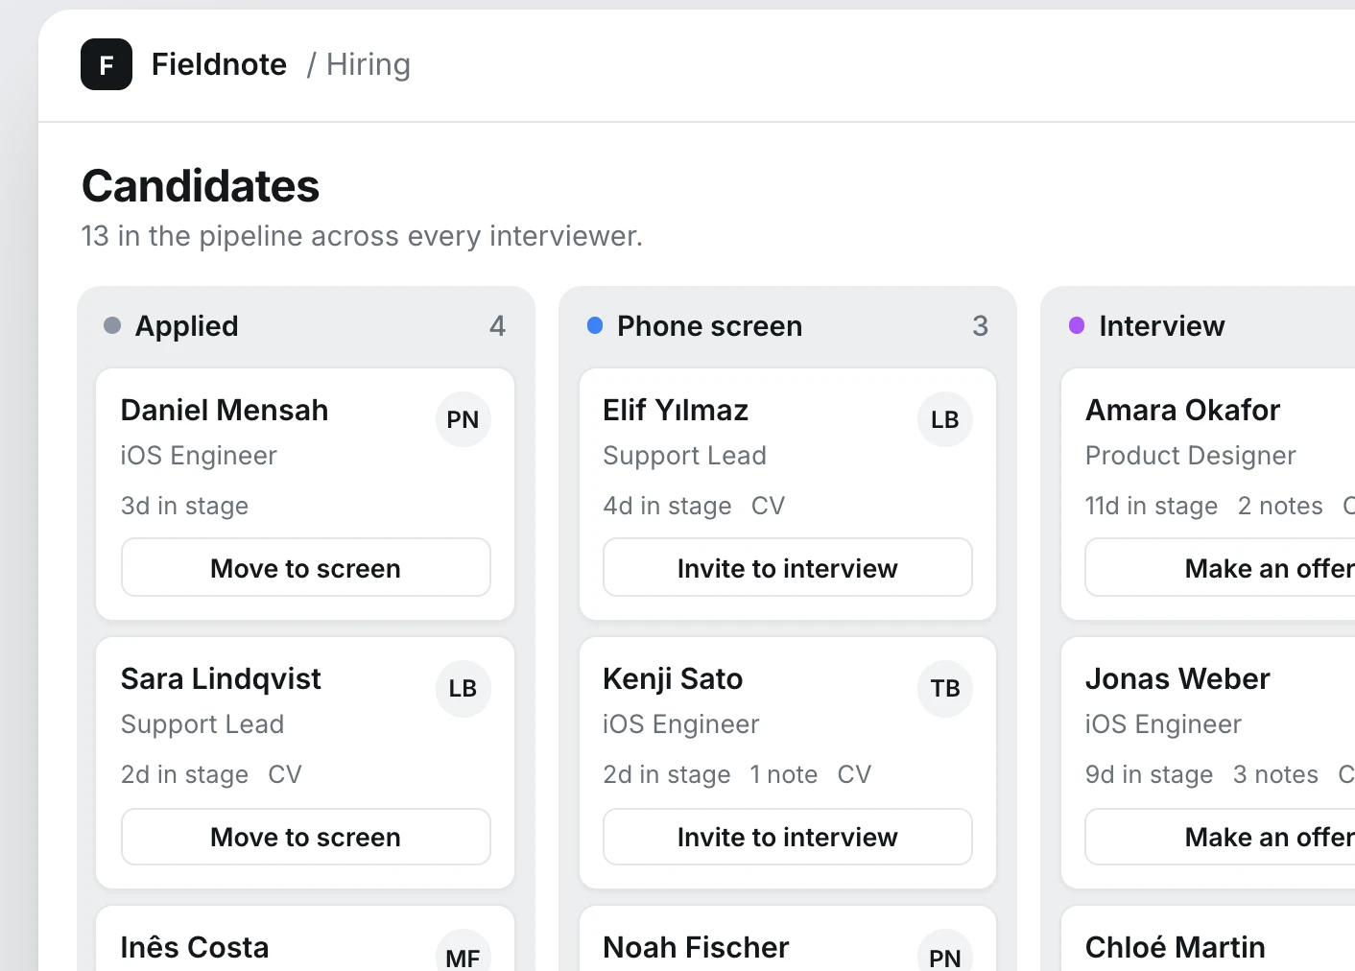This screenshot has height=971, width=1355.
Task: Click the Candidates page heading
Action: pos(201,186)
